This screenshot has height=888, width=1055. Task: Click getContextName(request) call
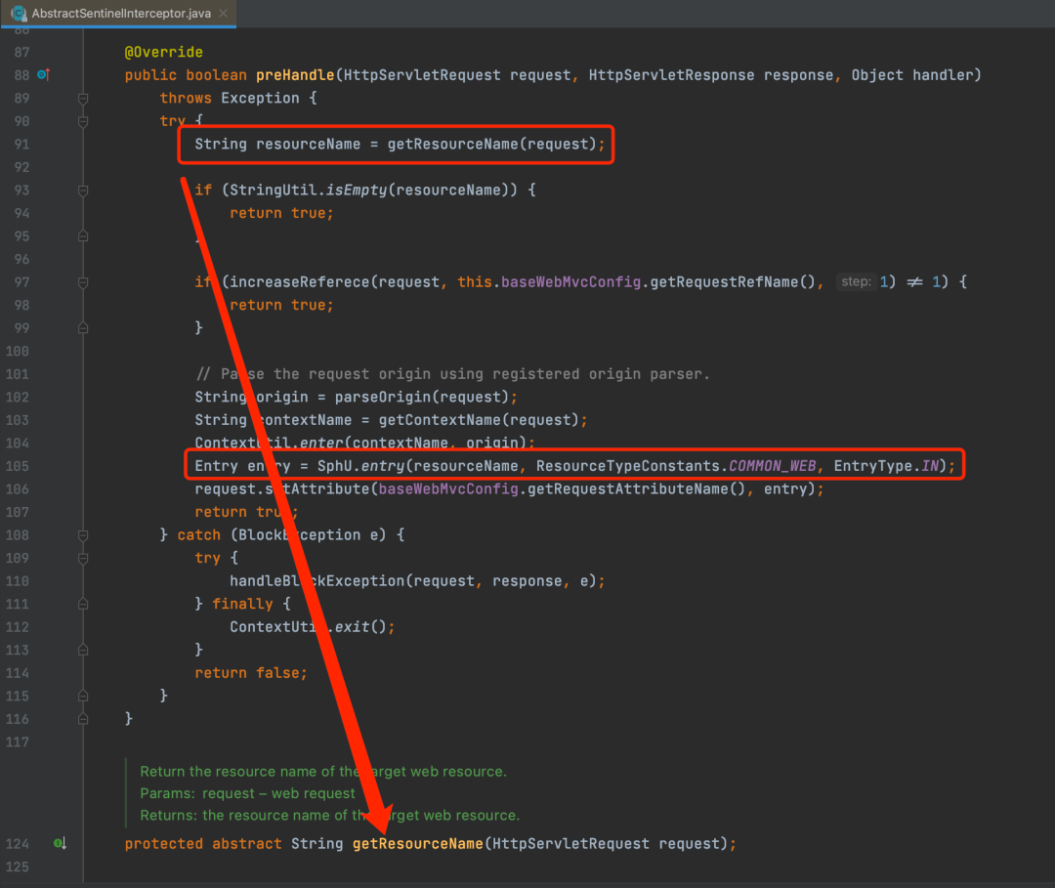click(x=479, y=420)
